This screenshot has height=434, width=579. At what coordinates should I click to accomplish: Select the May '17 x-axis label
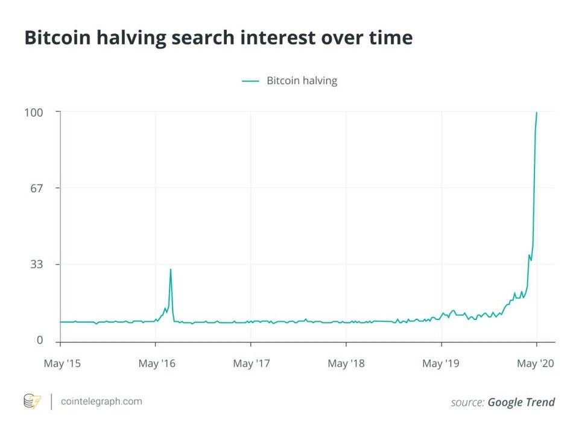coord(252,363)
